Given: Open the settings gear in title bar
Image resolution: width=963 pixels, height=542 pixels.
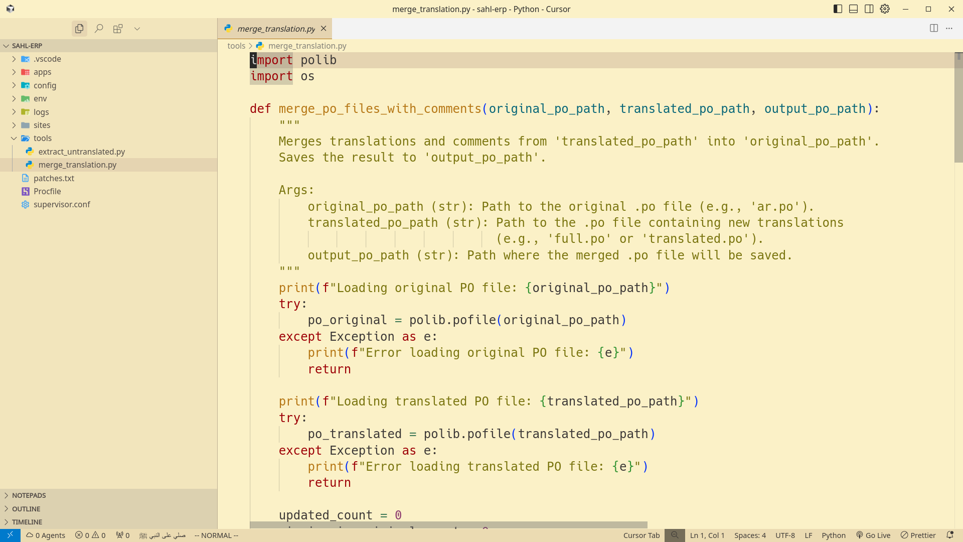Looking at the screenshot, I should click(x=885, y=9).
